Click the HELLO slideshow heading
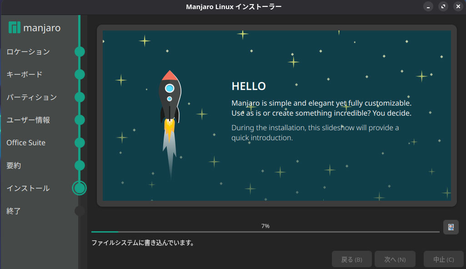 click(x=249, y=86)
